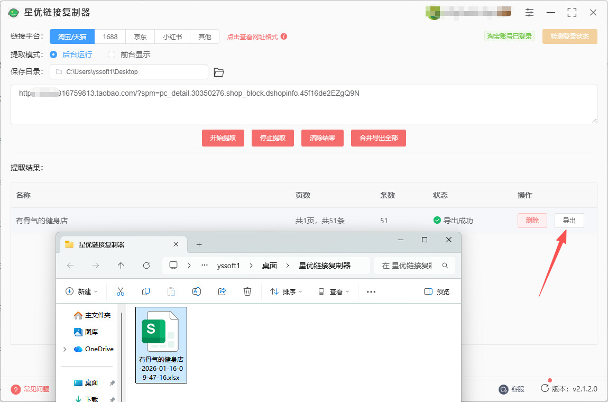Viewport: 608px width, 402px height.
Task: Click the URL text area with taobao link
Action: tap(303, 104)
